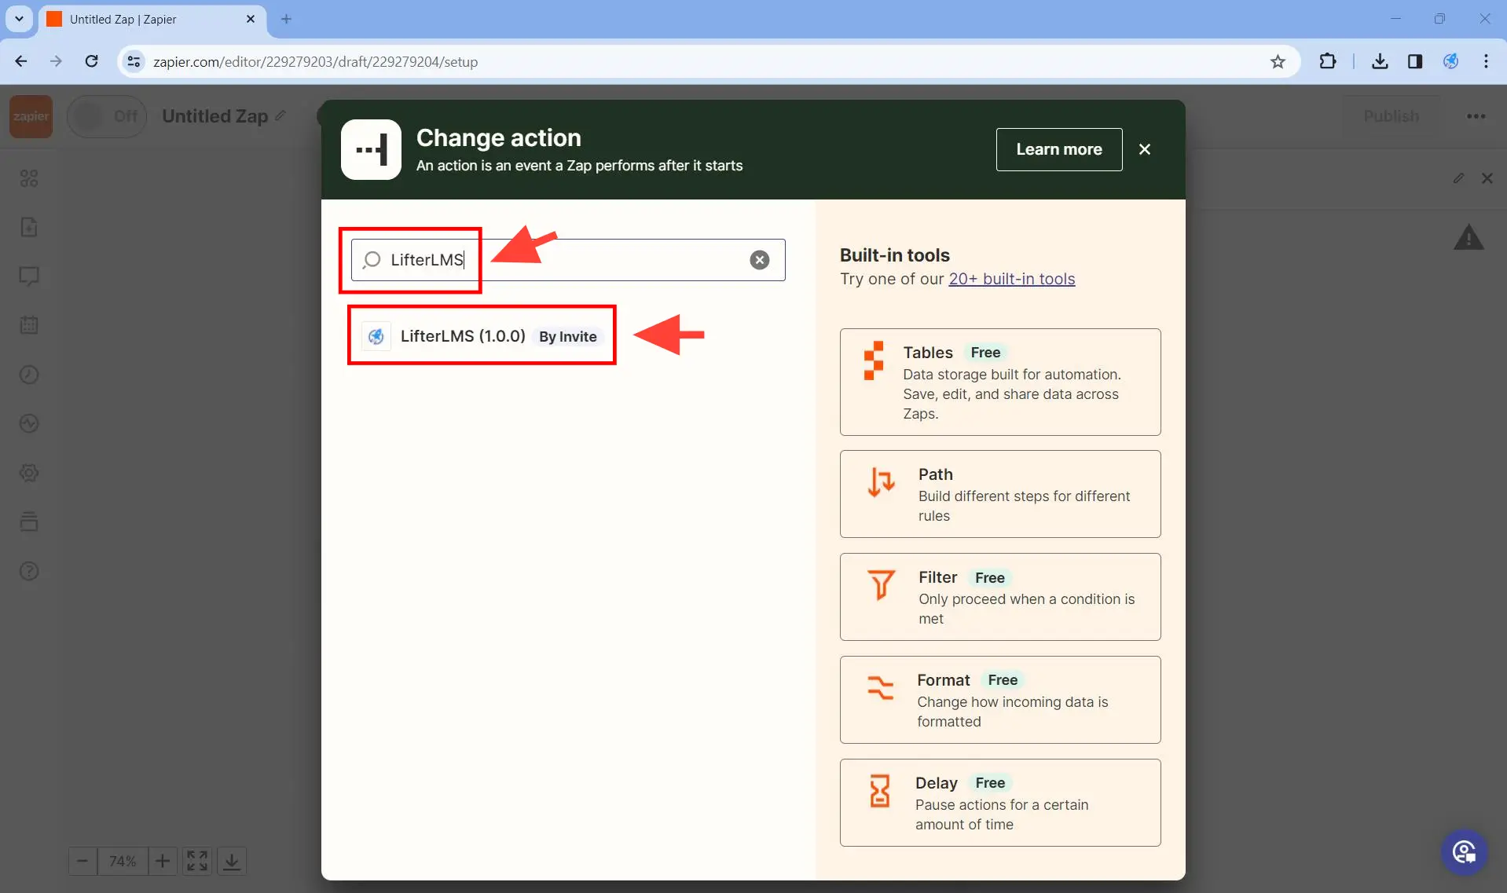Open the Zap details file sidebar icon

[29, 227]
